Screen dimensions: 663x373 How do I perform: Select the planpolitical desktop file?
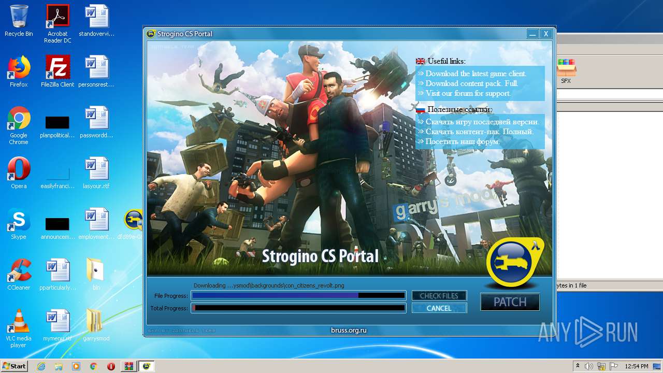click(x=57, y=125)
